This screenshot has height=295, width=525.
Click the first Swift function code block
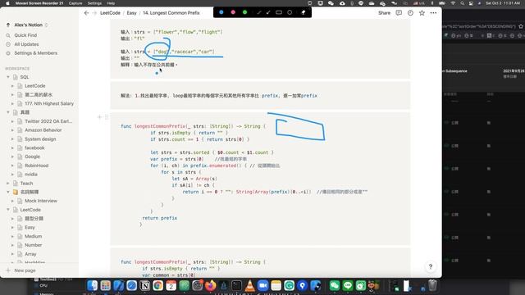click(x=260, y=179)
